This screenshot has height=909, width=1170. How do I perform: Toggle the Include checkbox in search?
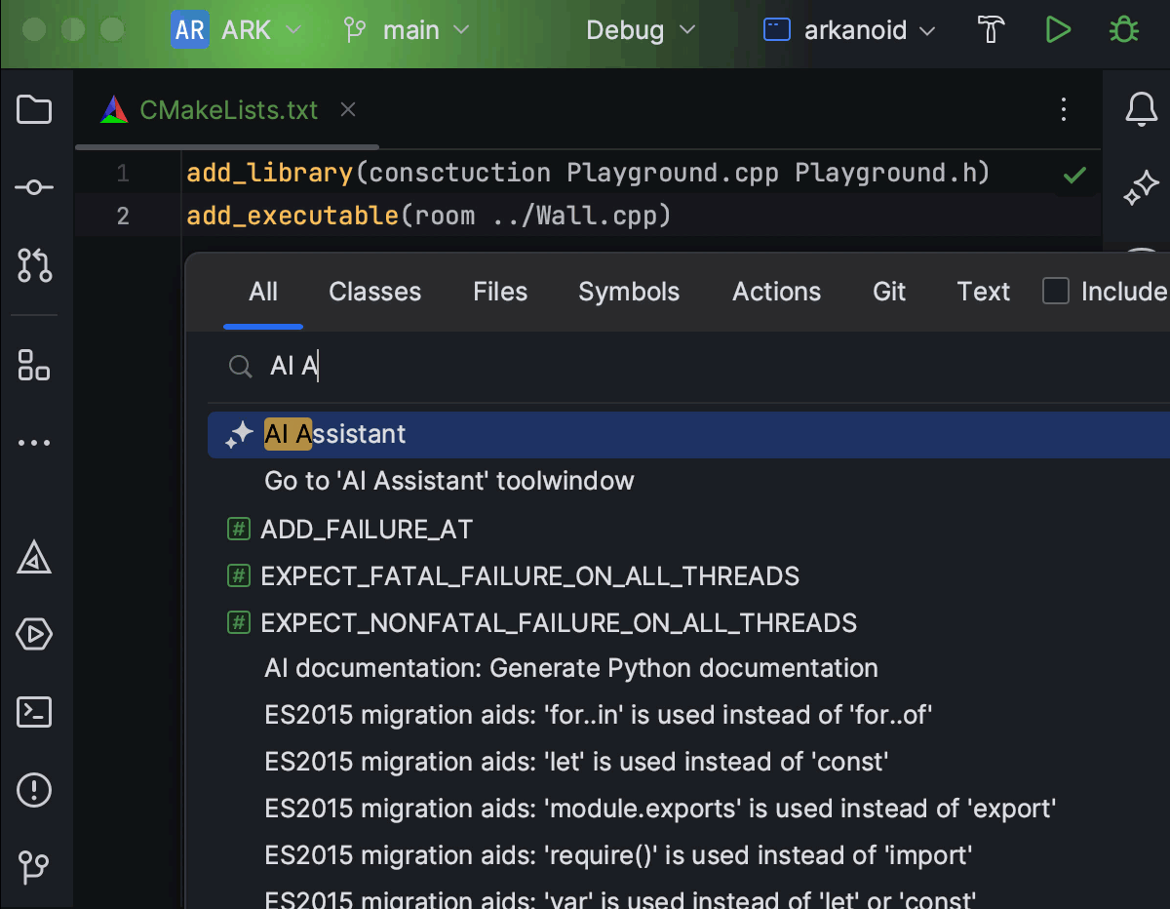[1056, 292]
